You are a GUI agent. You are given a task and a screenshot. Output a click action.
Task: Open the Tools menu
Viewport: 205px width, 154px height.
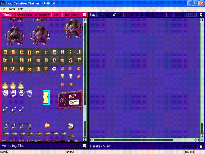point(12,9)
